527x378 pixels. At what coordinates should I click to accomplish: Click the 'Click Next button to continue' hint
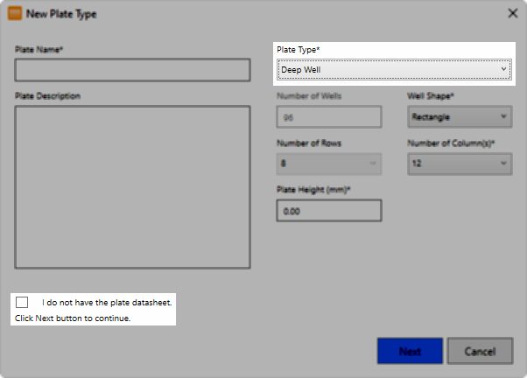73,318
